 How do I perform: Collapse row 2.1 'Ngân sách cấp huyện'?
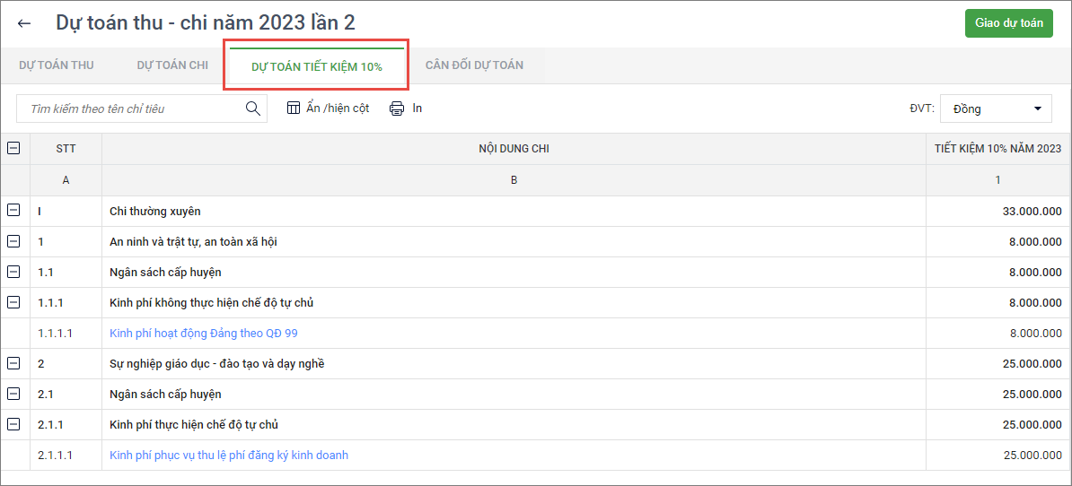point(13,394)
